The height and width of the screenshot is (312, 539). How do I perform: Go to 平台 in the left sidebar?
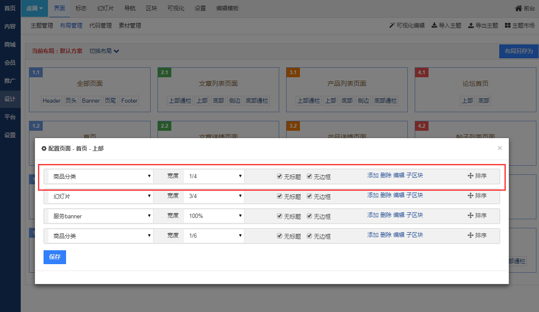tap(10, 117)
